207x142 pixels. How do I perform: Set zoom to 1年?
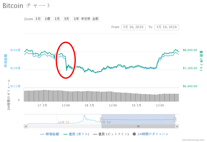tap(76, 19)
